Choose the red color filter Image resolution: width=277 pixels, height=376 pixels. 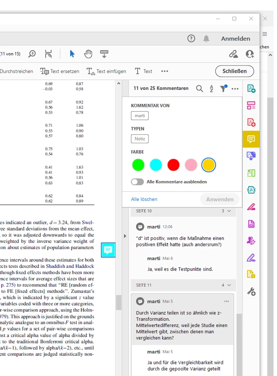coord(173,165)
